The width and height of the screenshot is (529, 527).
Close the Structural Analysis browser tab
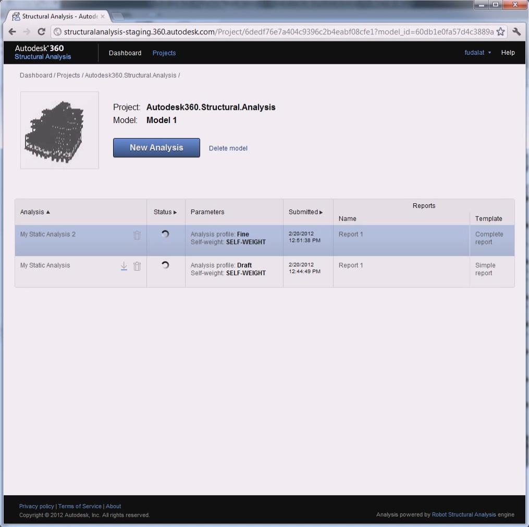(x=103, y=16)
